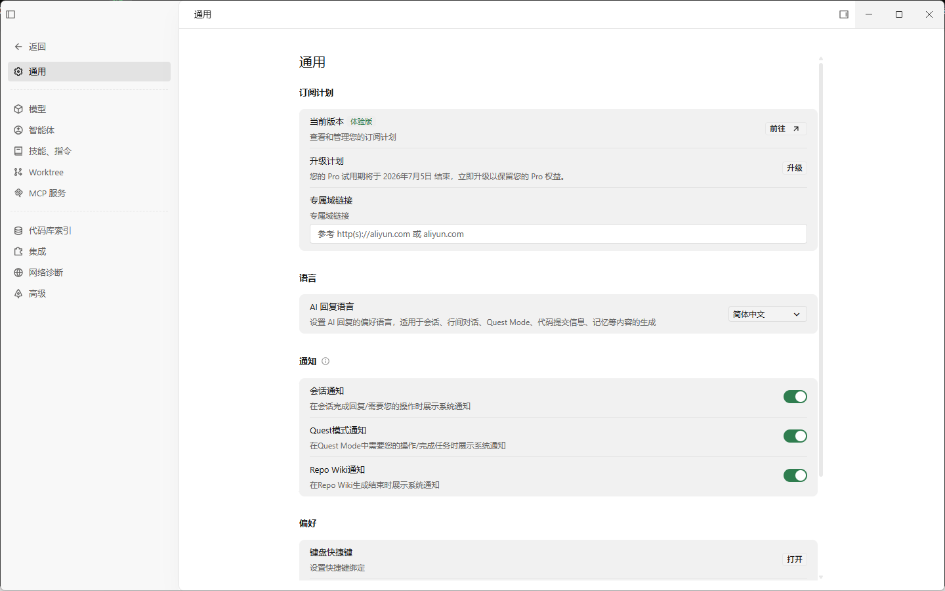
Task: Click the 体验版 version badge
Action: (361, 121)
